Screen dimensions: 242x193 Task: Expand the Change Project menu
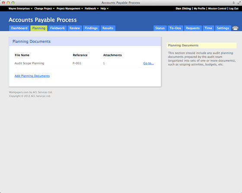tap(44, 9)
